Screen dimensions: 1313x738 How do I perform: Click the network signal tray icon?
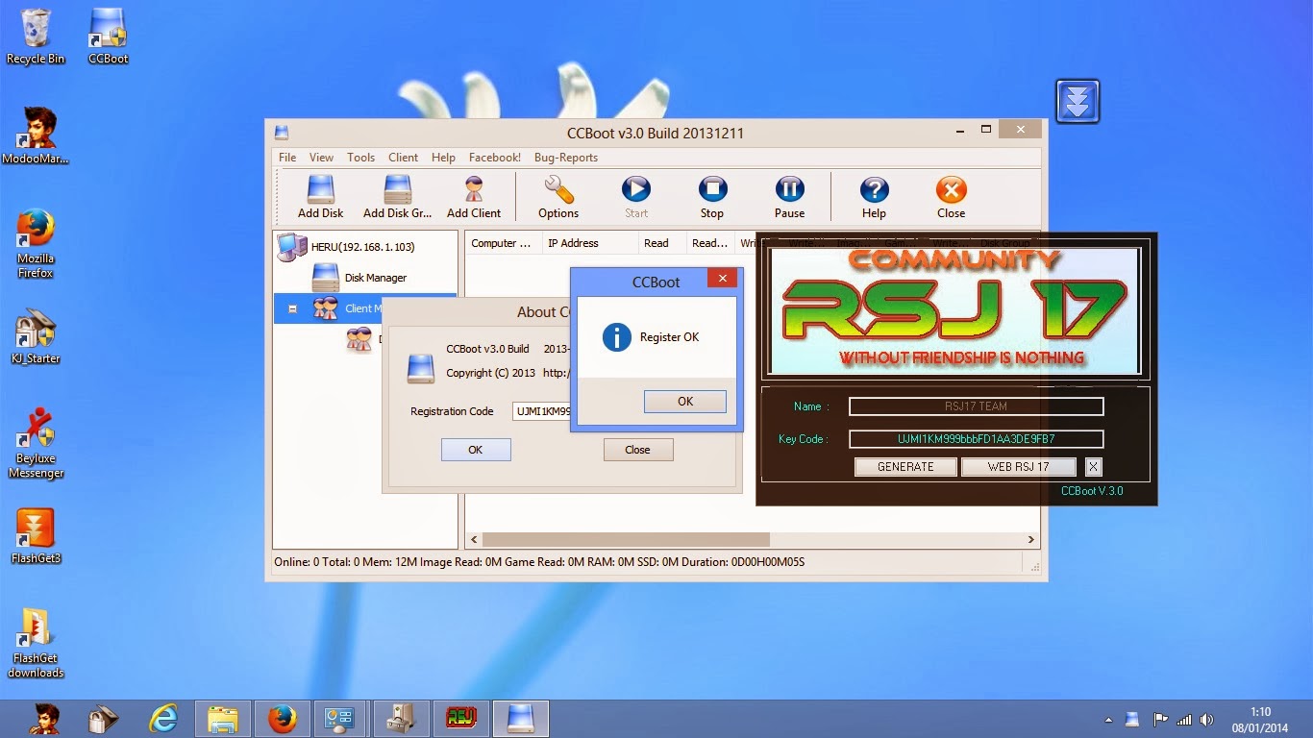pos(1183,720)
